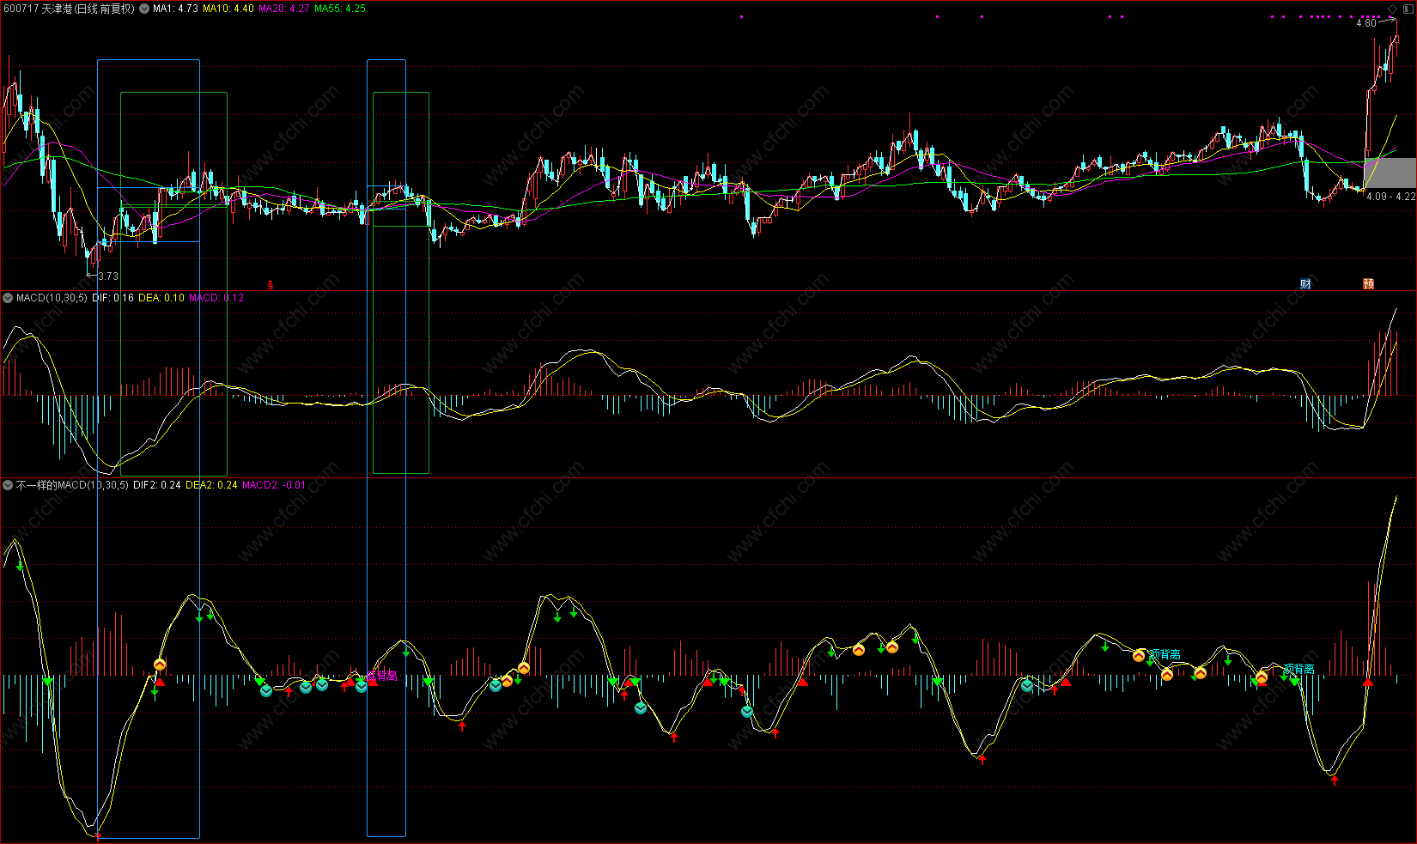Click the MACD2: -0.01 label
The height and width of the screenshot is (844, 1417).
click(273, 485)
